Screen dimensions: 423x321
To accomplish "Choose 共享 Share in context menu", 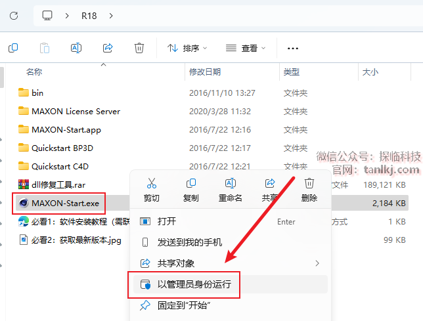I will [x=270, y=190].
